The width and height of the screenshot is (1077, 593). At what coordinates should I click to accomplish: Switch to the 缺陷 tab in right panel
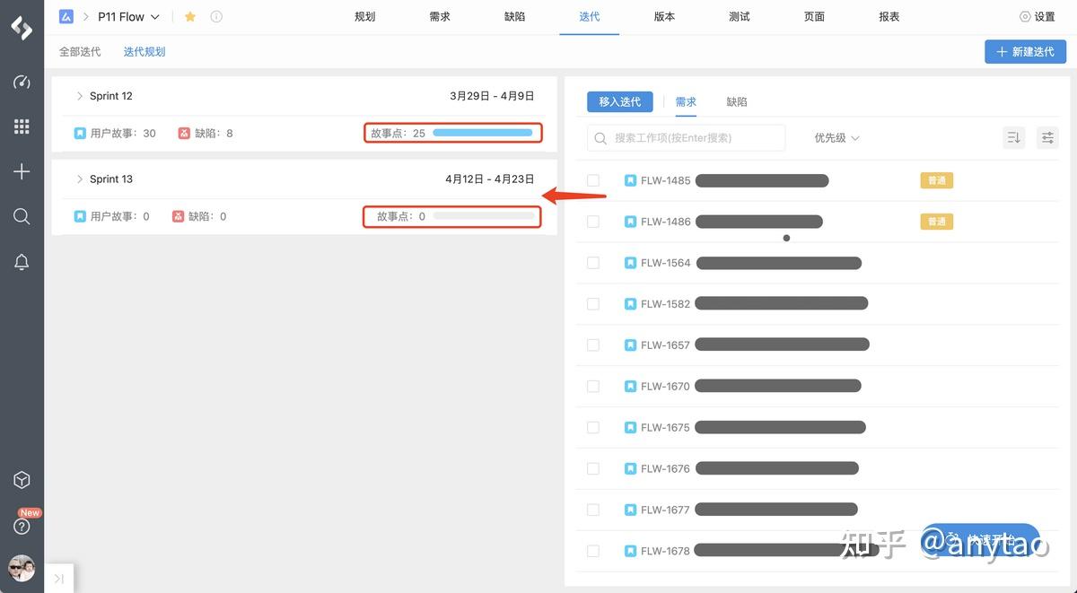click(x=736, y=101)
